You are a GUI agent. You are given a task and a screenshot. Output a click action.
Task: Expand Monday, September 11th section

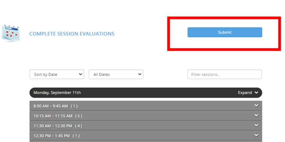click(146, 93)
